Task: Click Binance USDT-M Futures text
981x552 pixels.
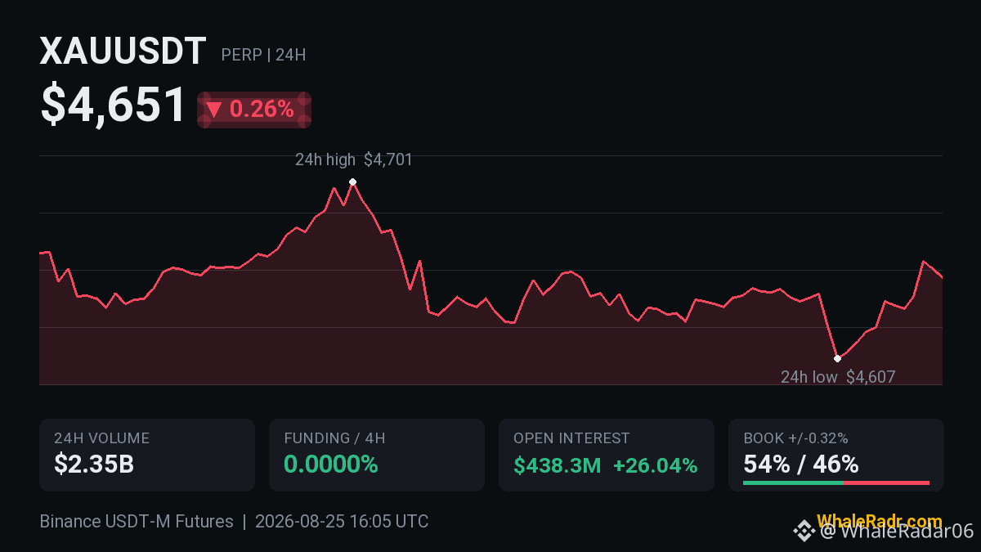Action: click(x=137, y=522)
